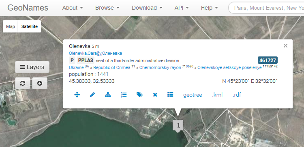Open the geotree link
Viewport: 304px width, 147px height.
193,95
